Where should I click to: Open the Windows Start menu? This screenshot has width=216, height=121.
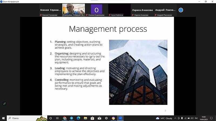click(3, 118)
